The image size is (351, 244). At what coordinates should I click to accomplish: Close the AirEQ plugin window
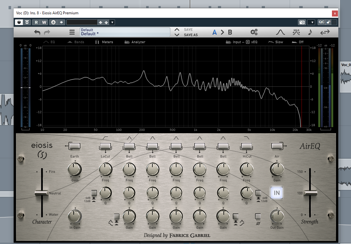coord(335,13)
